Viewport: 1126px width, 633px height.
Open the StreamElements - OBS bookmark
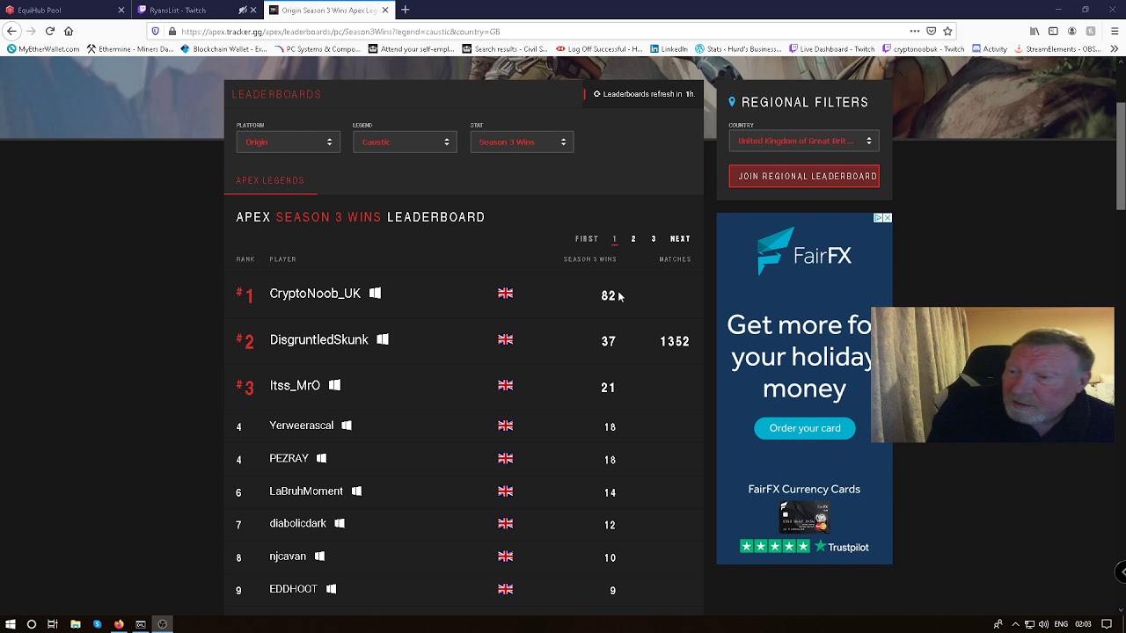(x=1057, y=49)
